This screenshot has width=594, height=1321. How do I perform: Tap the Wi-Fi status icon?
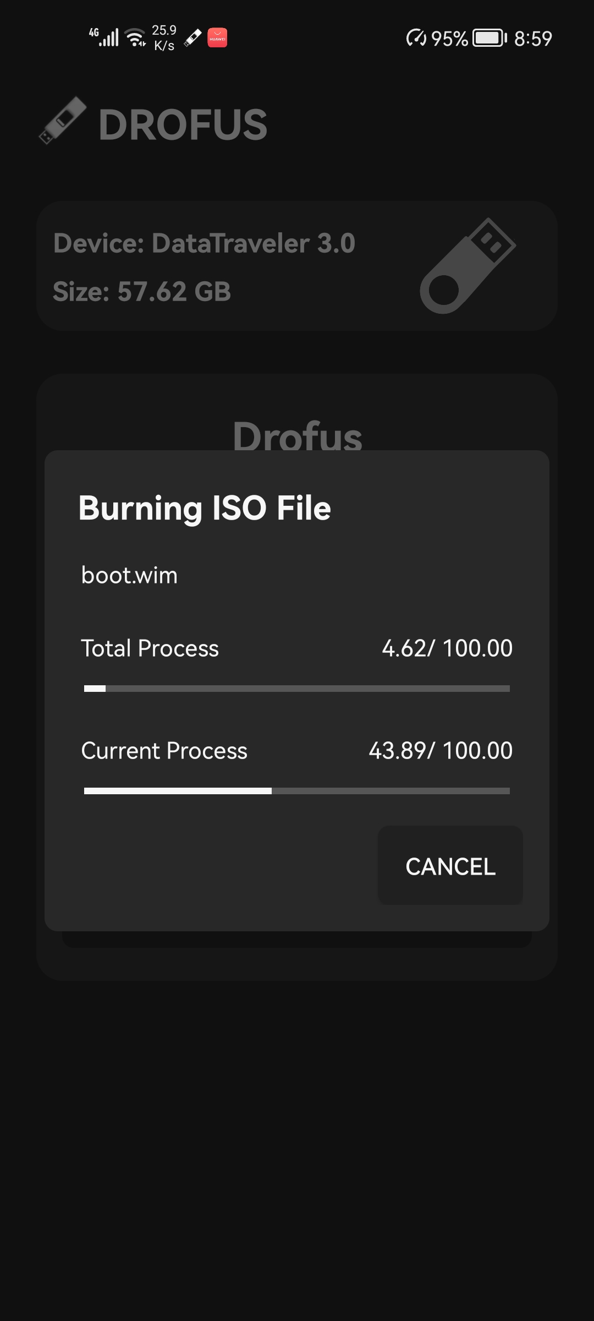pyautogui.click(x=135, y=37)
